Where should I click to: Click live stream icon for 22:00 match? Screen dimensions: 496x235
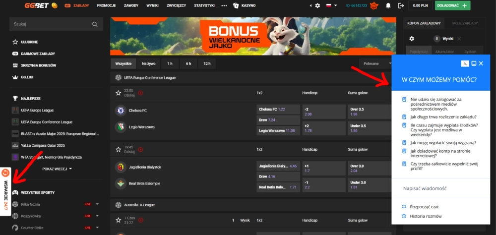tap(140, 93)
